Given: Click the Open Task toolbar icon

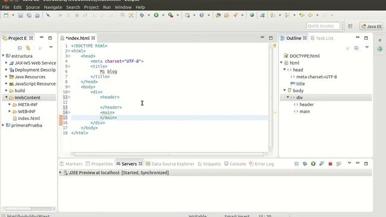Looking at the screenshot, I should (227, 15).
